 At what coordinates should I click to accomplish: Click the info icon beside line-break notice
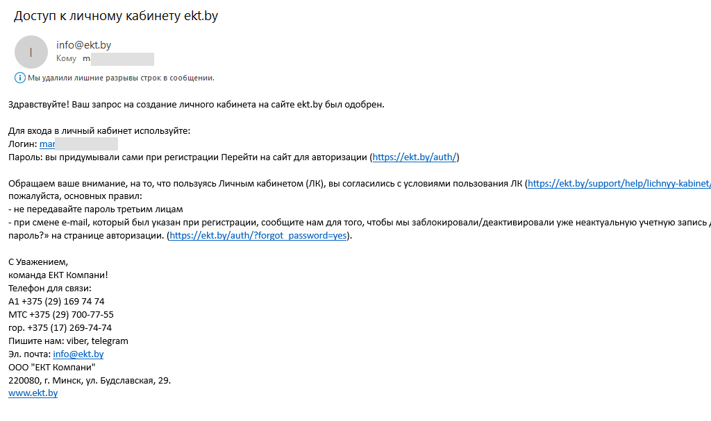pyautogui.click(x=19, y=78)
